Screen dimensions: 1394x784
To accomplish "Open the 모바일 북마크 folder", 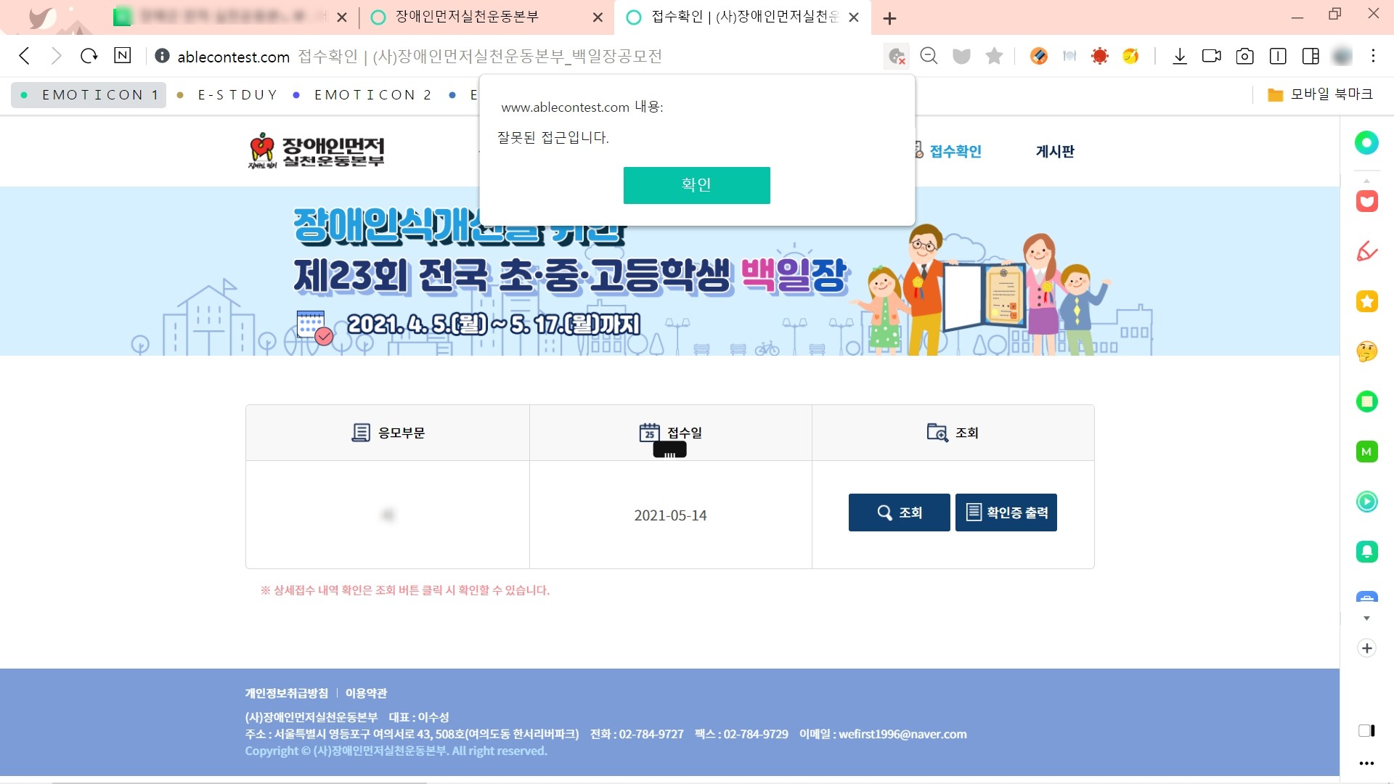I will click(1320, 94).
